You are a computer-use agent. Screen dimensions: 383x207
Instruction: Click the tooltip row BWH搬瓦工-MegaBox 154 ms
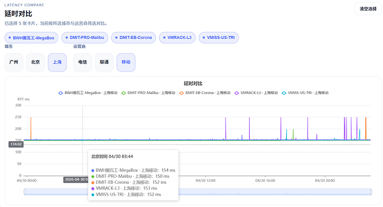tap(133, 170)
